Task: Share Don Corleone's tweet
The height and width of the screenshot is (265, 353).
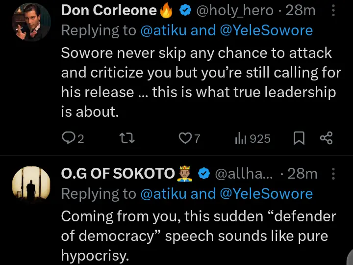Action: point(326,139)
